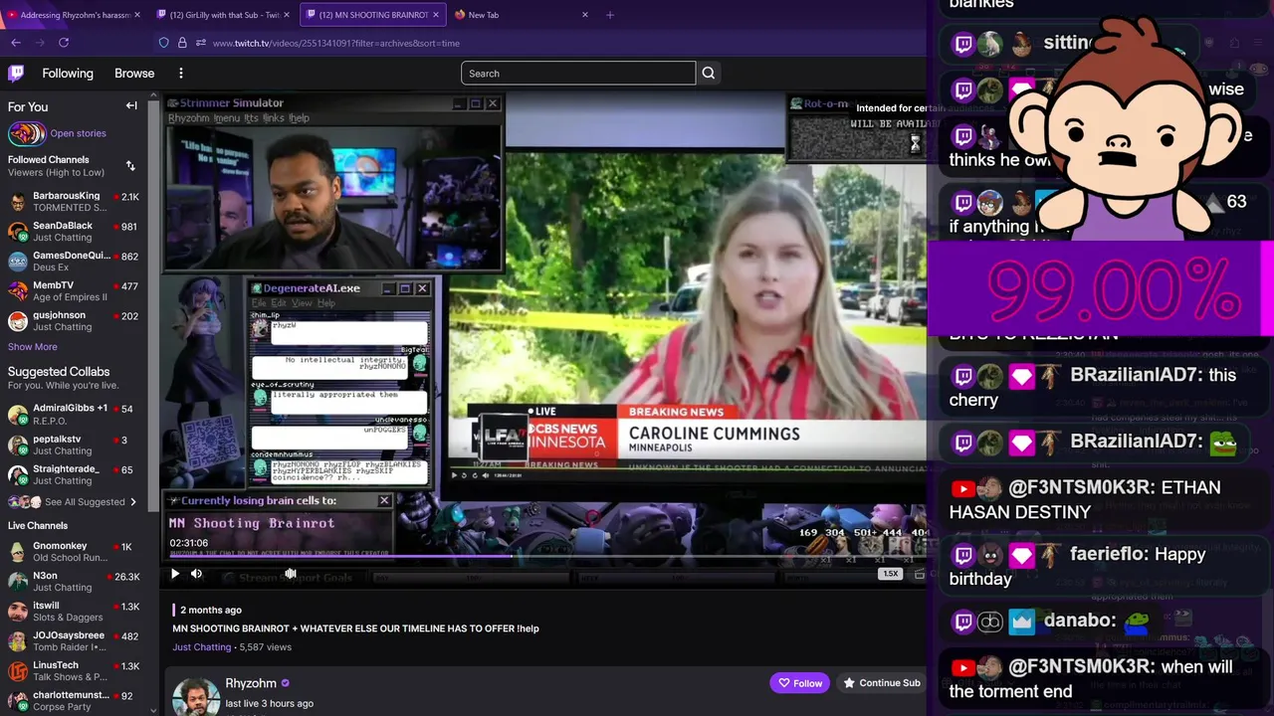This screenshot has height=716, width=1274.
Task: Reload the current page
Action: (x=64, y=43)
